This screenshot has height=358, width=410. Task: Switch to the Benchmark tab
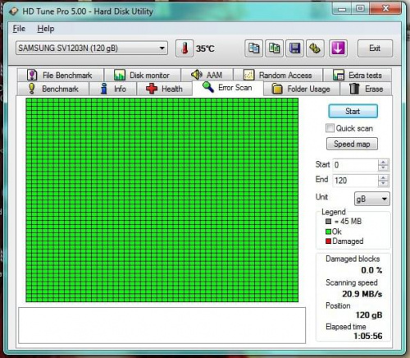(53, 89)
